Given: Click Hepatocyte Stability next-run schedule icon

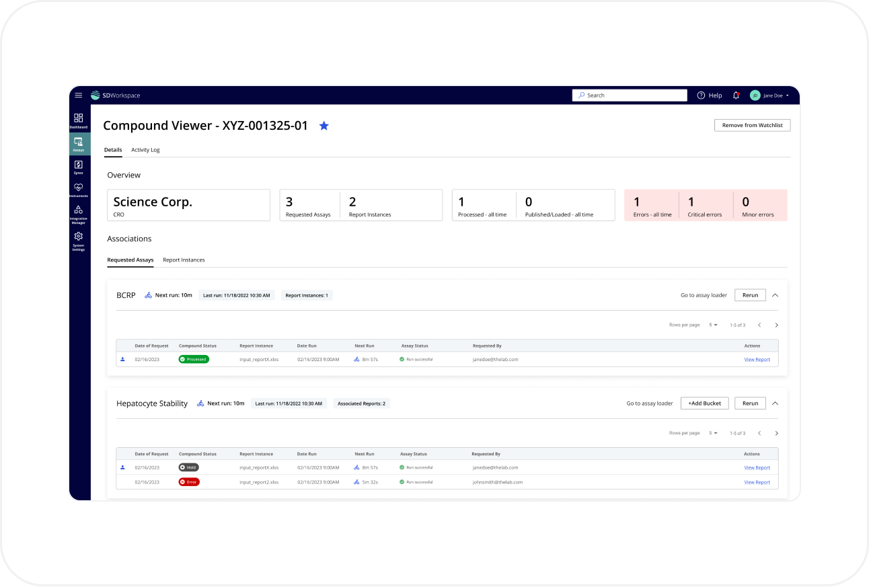Looking at the screenshot, I should click(x=200, y=403).
